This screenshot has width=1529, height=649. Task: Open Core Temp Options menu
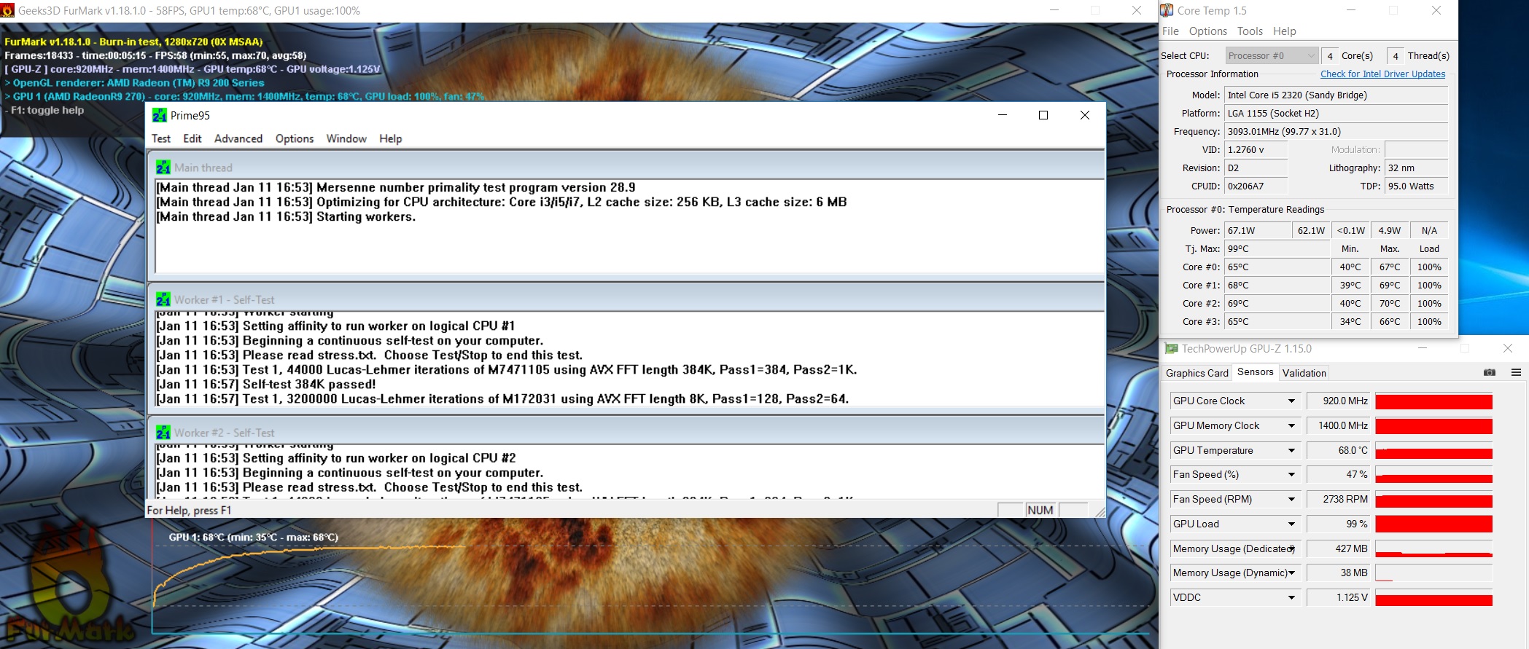click(x=1208, y=31)
